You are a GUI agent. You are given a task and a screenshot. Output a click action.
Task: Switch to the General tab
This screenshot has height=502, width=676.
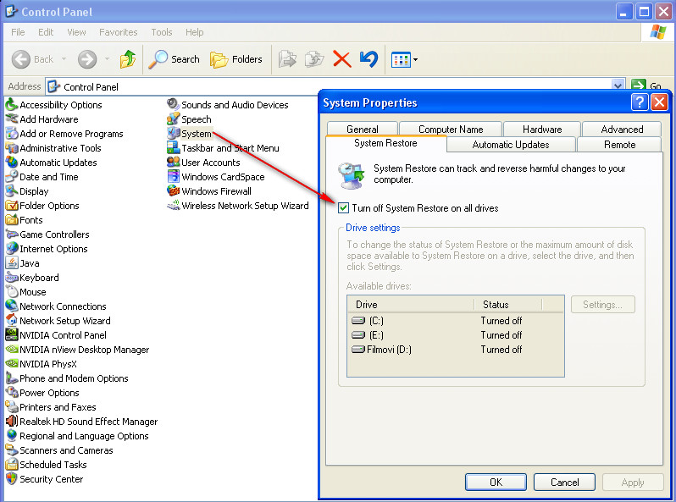[x=363, y=130]
